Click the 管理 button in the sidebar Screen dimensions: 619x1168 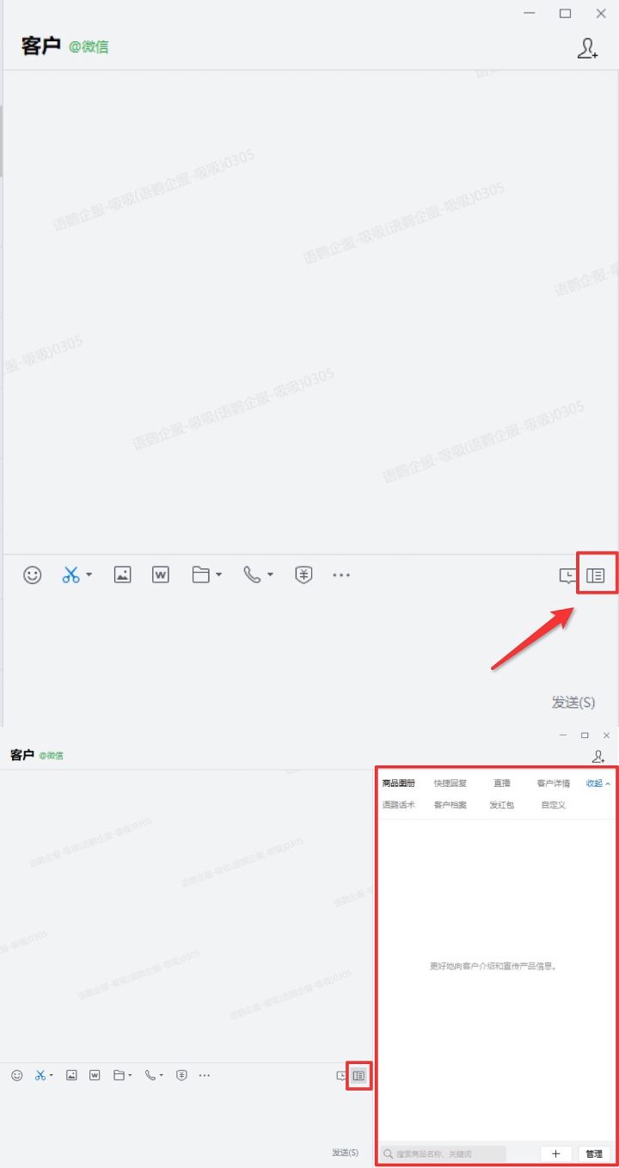[x=593, y=1153]
